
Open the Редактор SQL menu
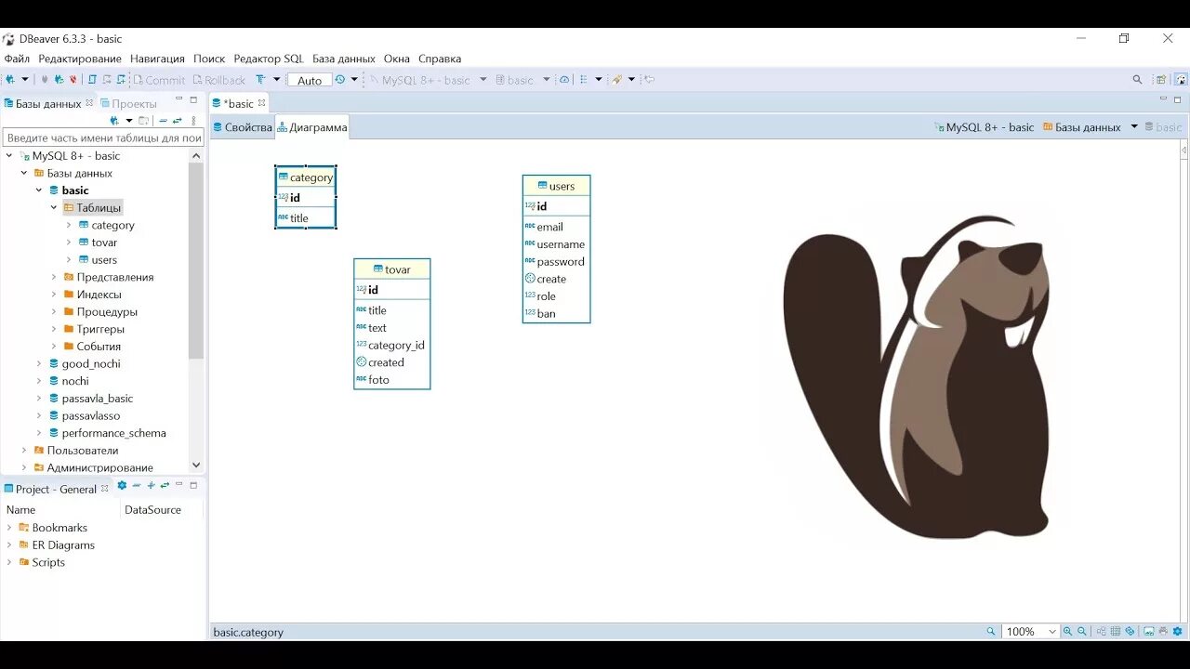click(x=269, y=59)
